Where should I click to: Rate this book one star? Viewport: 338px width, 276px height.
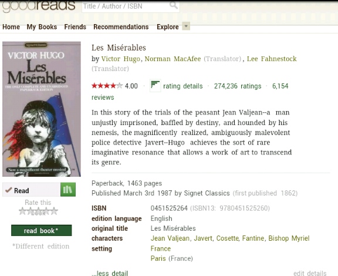pyautogui.click(x=22, y=211)
